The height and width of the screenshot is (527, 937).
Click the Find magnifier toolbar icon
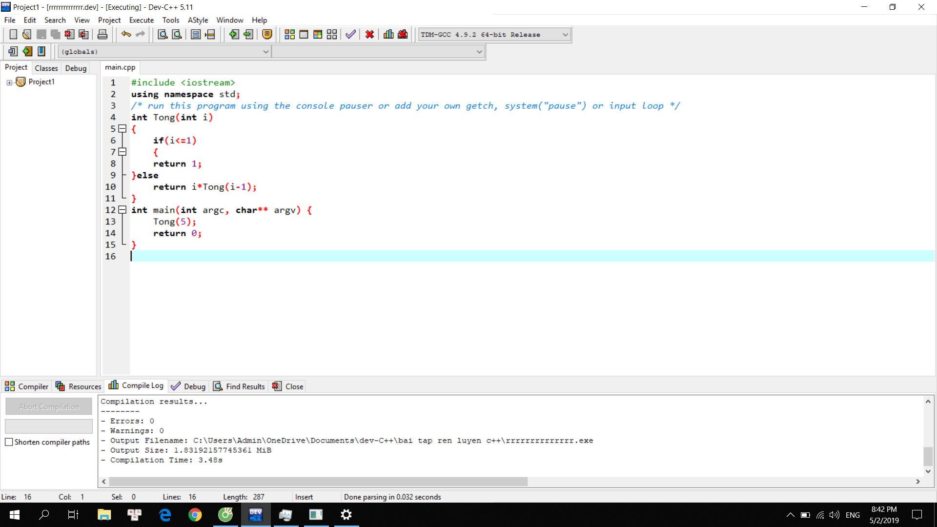[x=163, y=34]
